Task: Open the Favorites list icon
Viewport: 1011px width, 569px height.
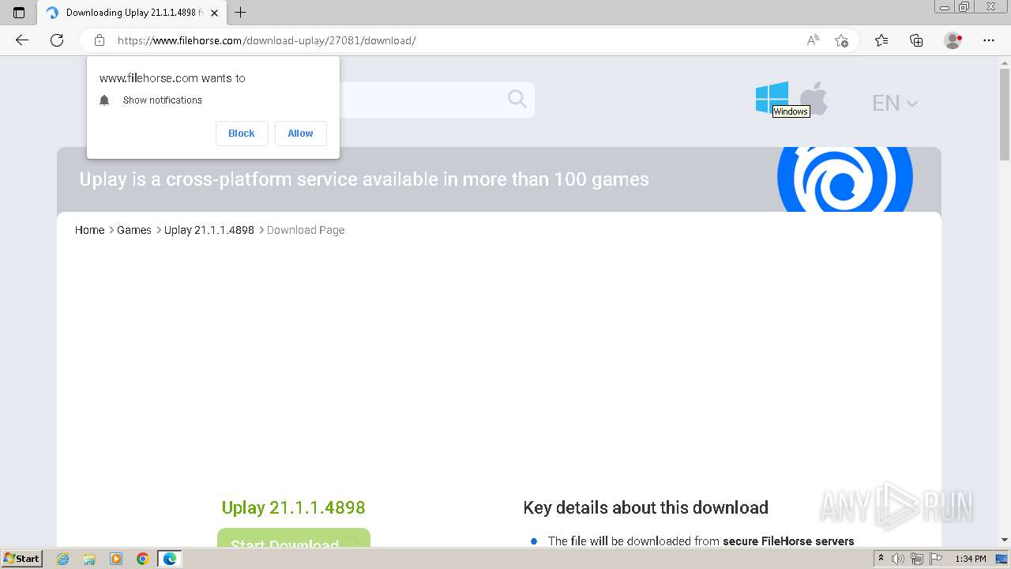Action: tap(881, 40)
